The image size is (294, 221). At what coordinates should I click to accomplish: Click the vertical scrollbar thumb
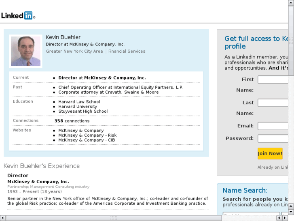tap(291, 41)
